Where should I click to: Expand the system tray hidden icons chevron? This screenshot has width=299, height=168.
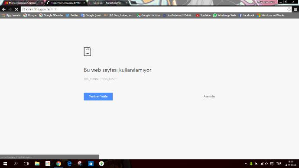[246, 164]
